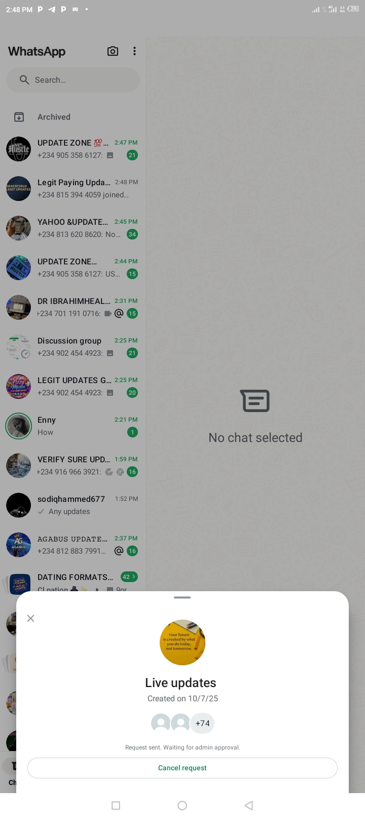Click the Search input field
Screen dimensions: 365x818
pyautogui.click(x=73, y=80)
